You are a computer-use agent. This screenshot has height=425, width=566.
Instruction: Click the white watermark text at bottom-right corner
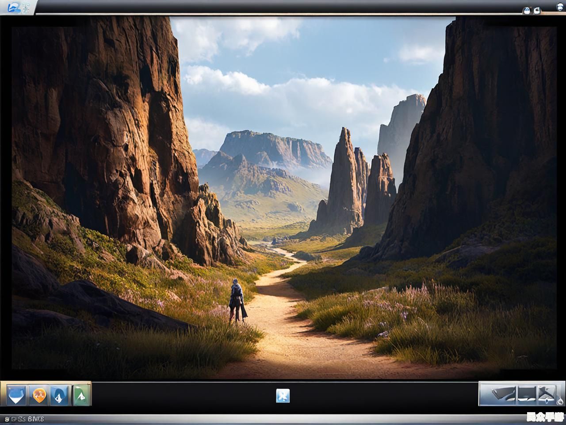coord(548,417)
